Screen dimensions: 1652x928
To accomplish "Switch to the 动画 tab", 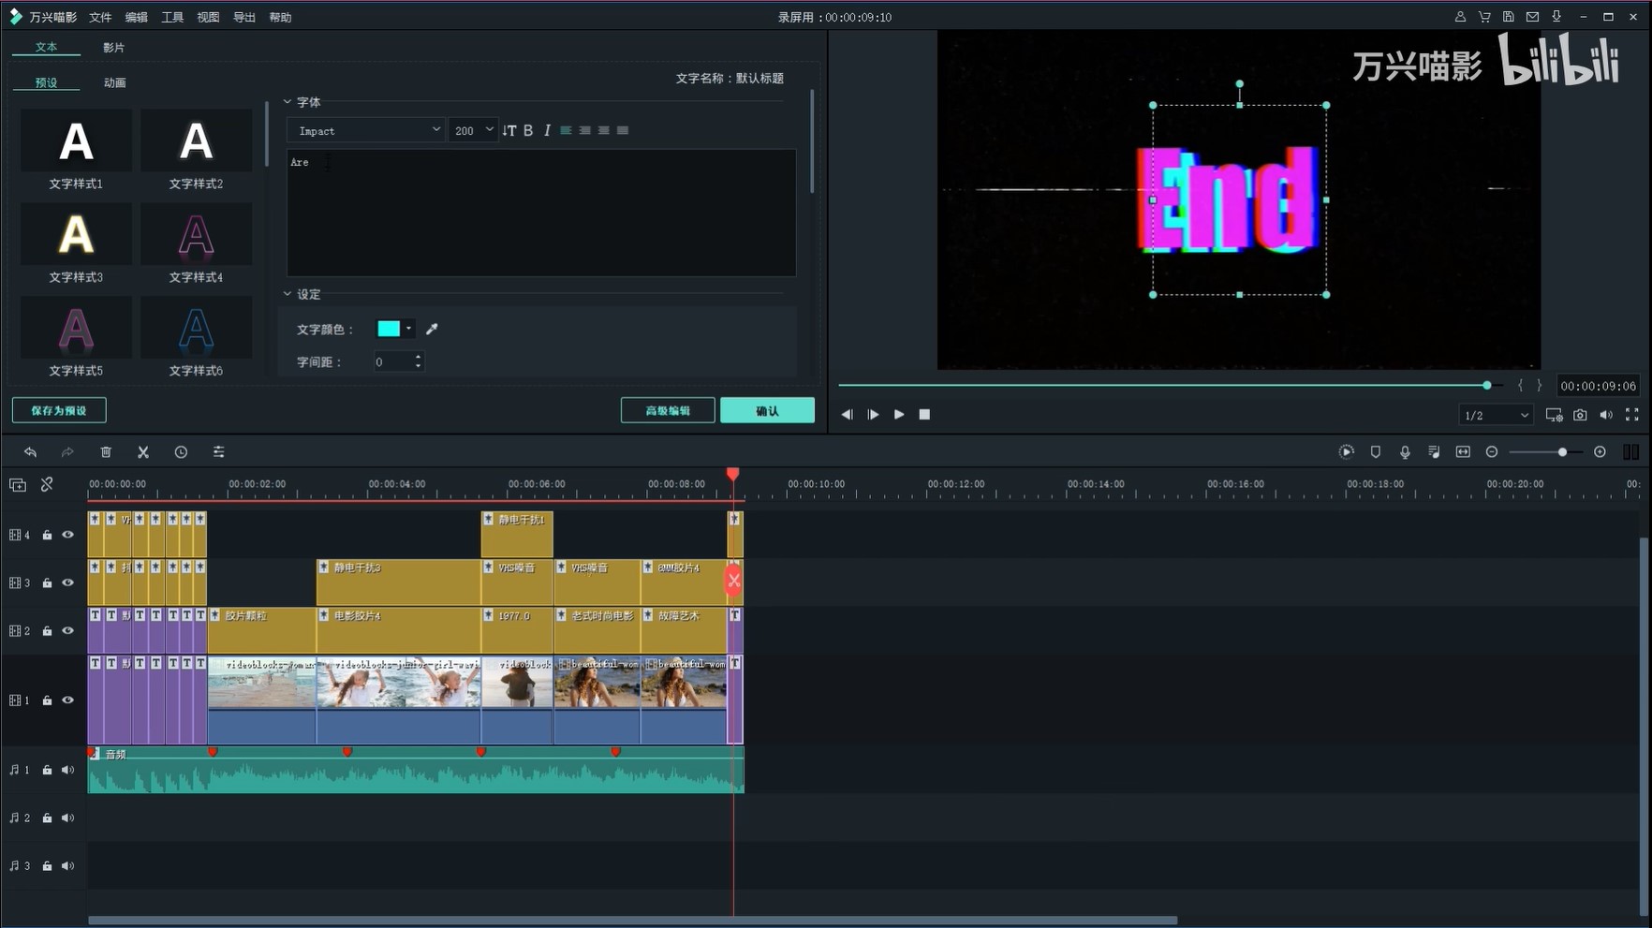I will click(114, 82).
